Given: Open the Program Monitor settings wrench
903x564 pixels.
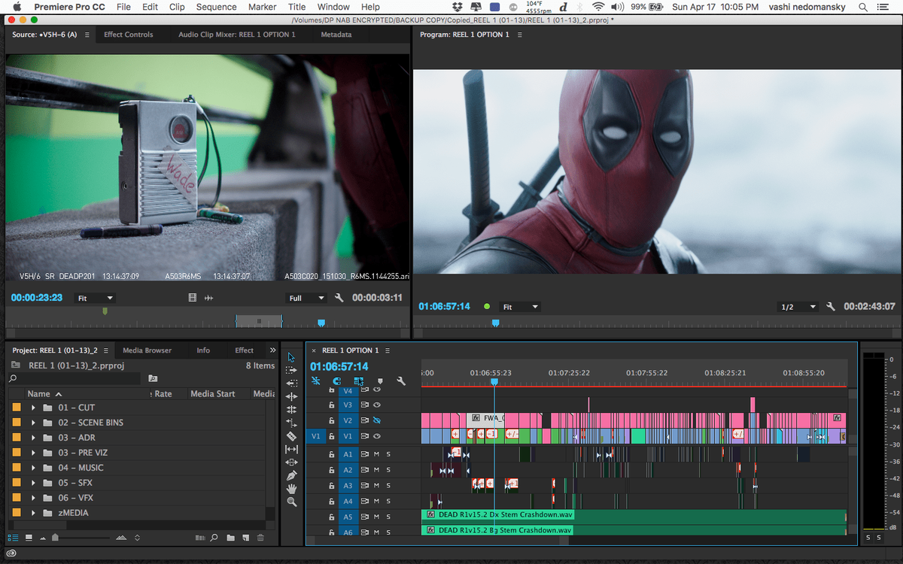Looking at the screenshot, I should [x=831, y=307].
